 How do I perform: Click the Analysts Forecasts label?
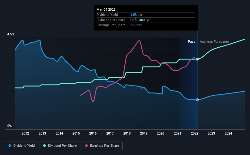[214, 41]
